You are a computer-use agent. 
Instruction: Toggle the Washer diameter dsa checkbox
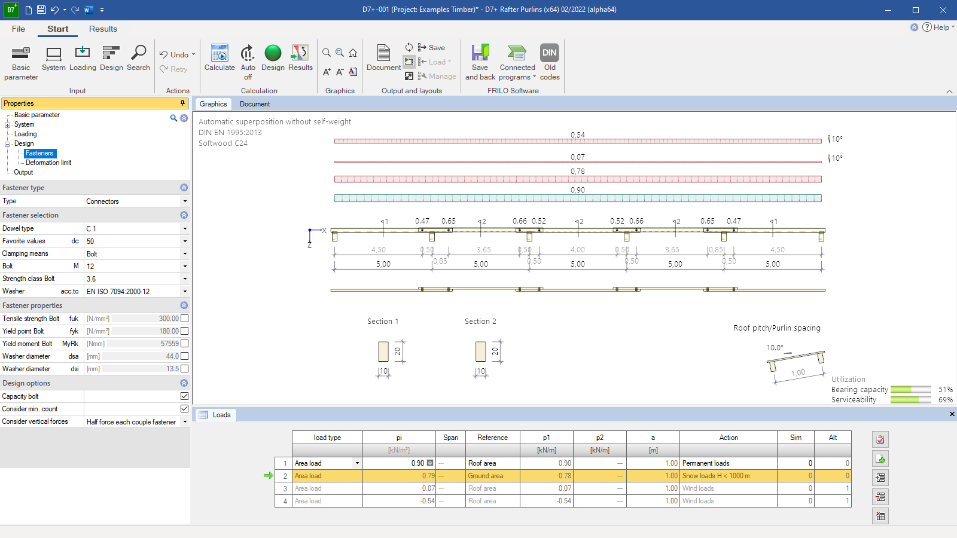(x=184, y=356)
